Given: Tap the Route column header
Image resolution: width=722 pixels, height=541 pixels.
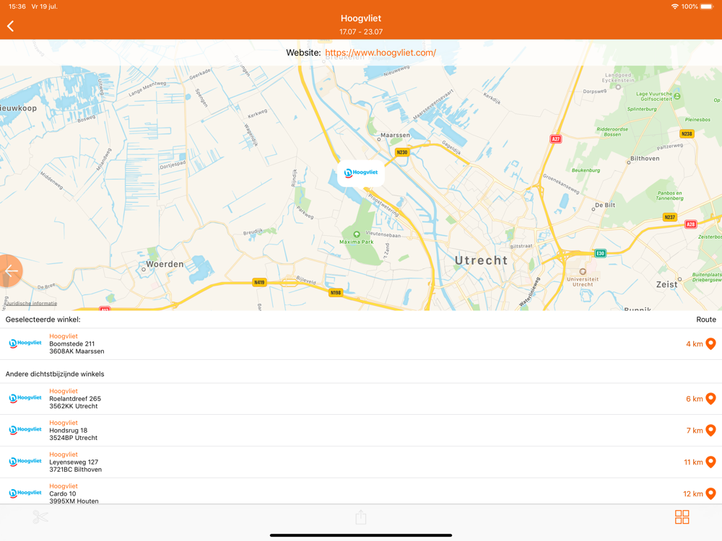Looking at the screenshot, I should [x=706, y=320].
